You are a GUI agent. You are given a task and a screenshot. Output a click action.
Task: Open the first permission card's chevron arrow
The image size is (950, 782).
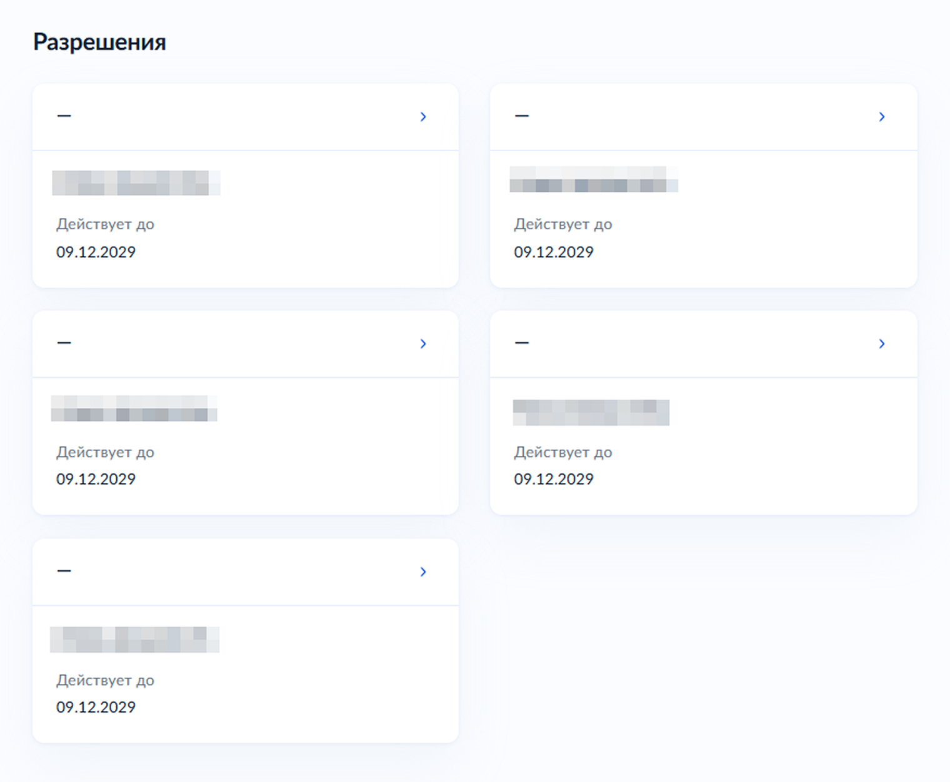423,117
